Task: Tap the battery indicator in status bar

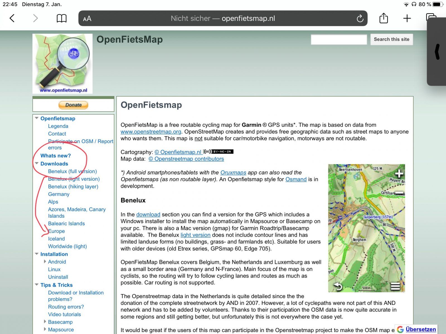Action: [438, 4]
